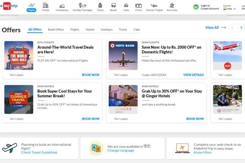Select the Flights icon in the top navigation
The width and height of the screenshot is (245, 163).
[x=31, y=8]
